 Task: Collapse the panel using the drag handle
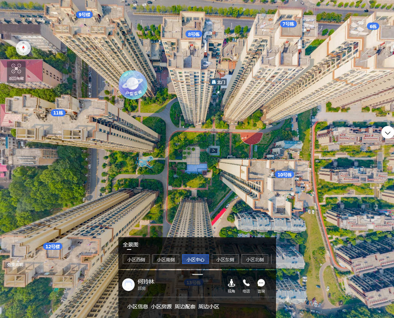197,275
